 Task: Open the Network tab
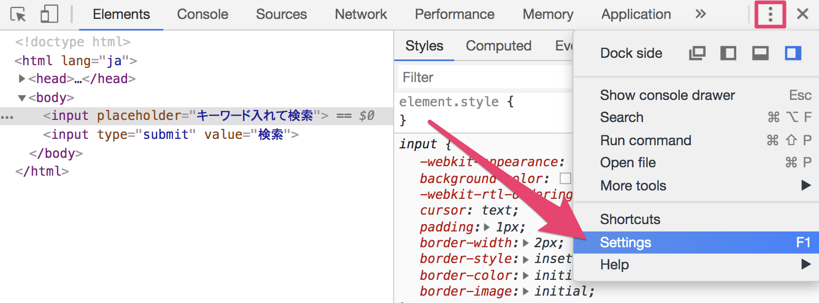(x=361, y=15)
